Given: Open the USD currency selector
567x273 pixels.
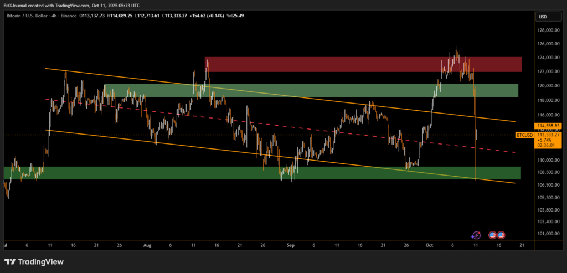Looking at the screenshot, I should 543,17.
